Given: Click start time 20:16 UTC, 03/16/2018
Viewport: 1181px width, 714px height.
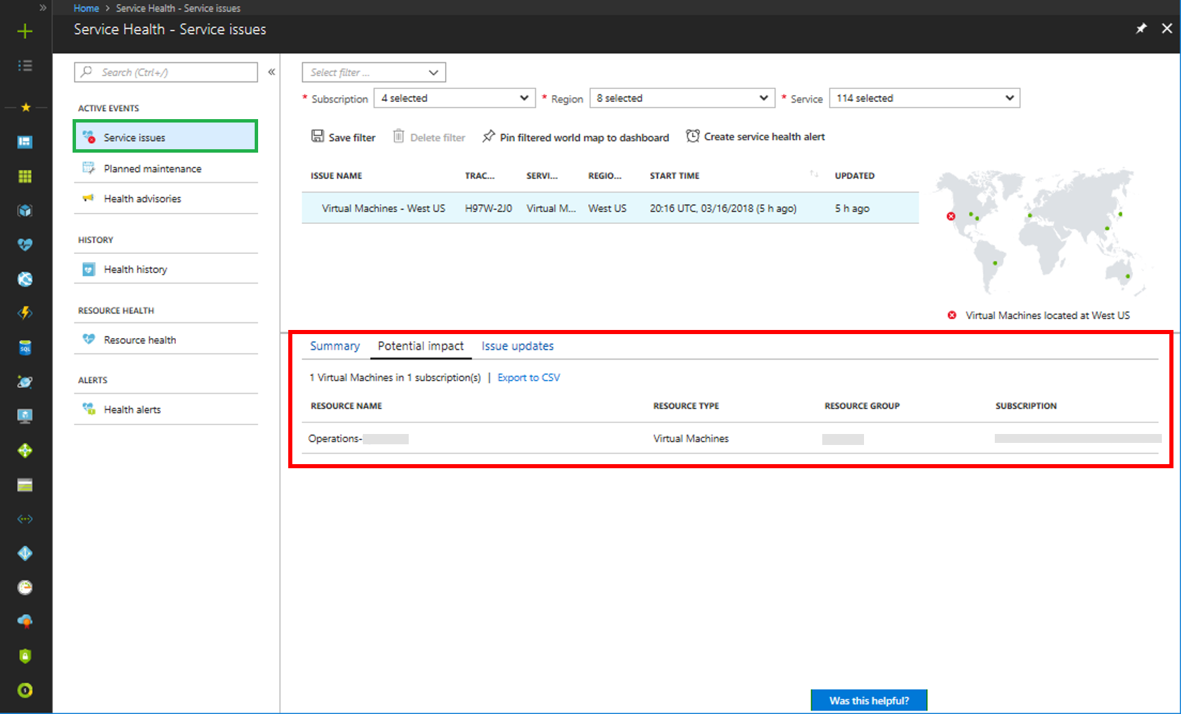Looking at the screenshot, I should [x=723, y=208].
